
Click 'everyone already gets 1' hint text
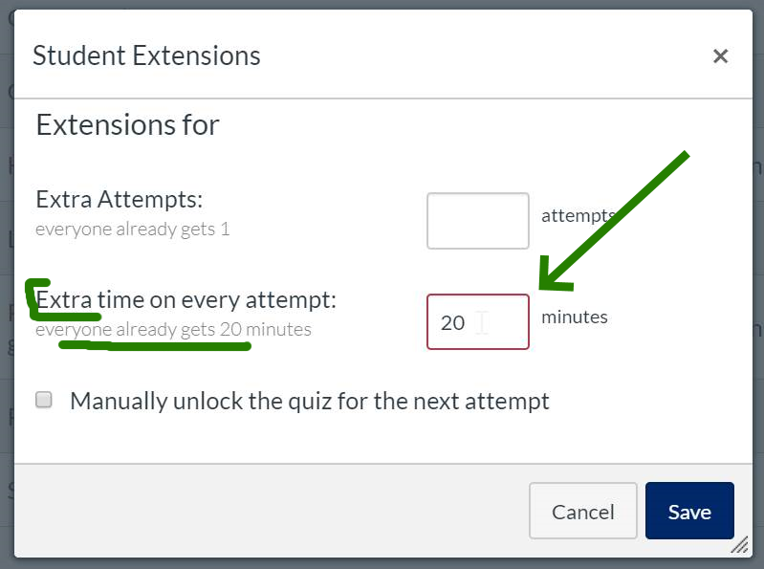(132, 230)
